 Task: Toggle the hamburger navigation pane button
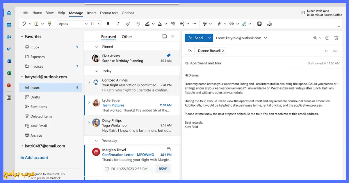point(26,13)
